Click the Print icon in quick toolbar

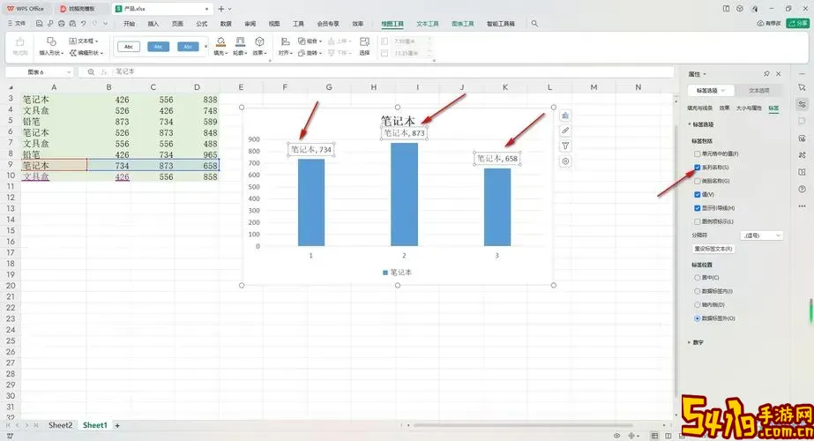[x=61, y=24]
